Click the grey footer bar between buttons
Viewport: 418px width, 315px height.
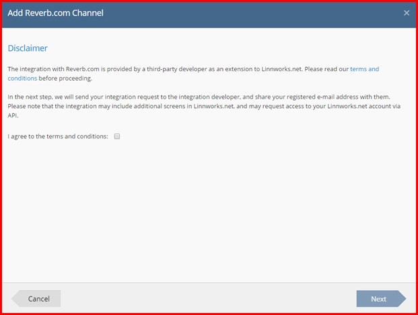point(209,298)
